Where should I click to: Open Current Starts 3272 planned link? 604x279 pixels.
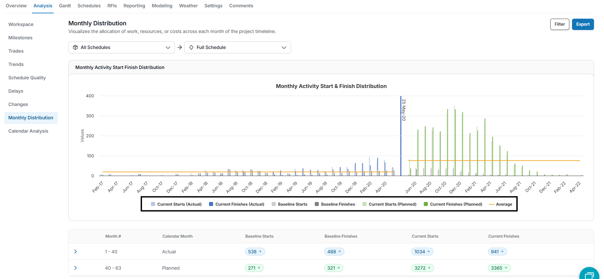tap(423, 268)
